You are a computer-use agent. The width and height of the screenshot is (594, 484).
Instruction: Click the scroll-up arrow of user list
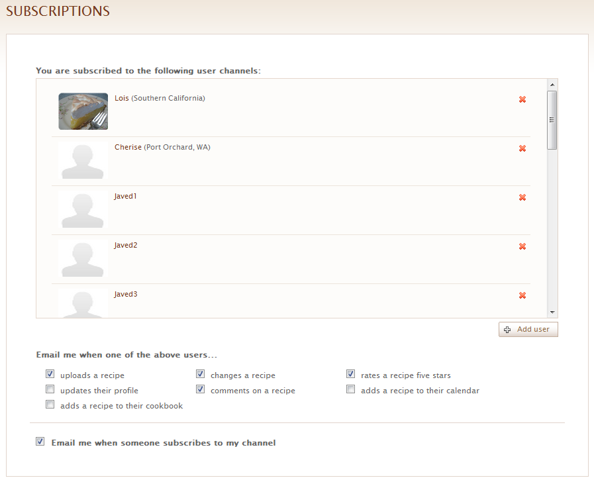(x=552, y=84)
